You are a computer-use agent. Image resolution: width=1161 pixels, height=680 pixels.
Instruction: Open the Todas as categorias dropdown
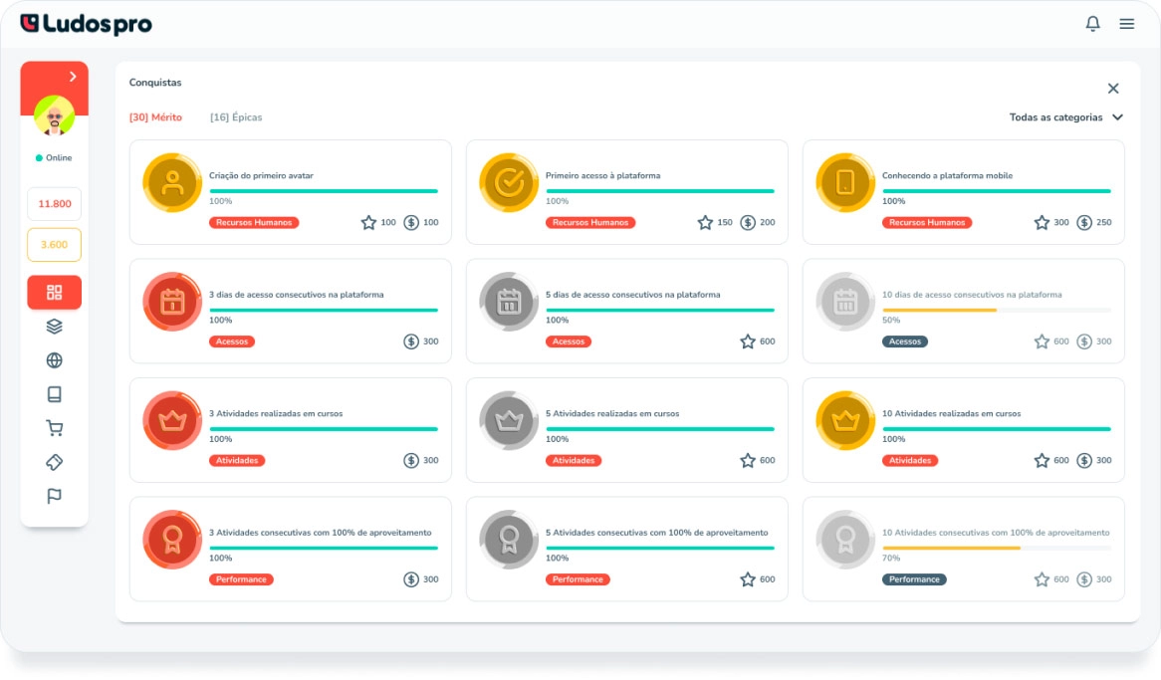1065,117
